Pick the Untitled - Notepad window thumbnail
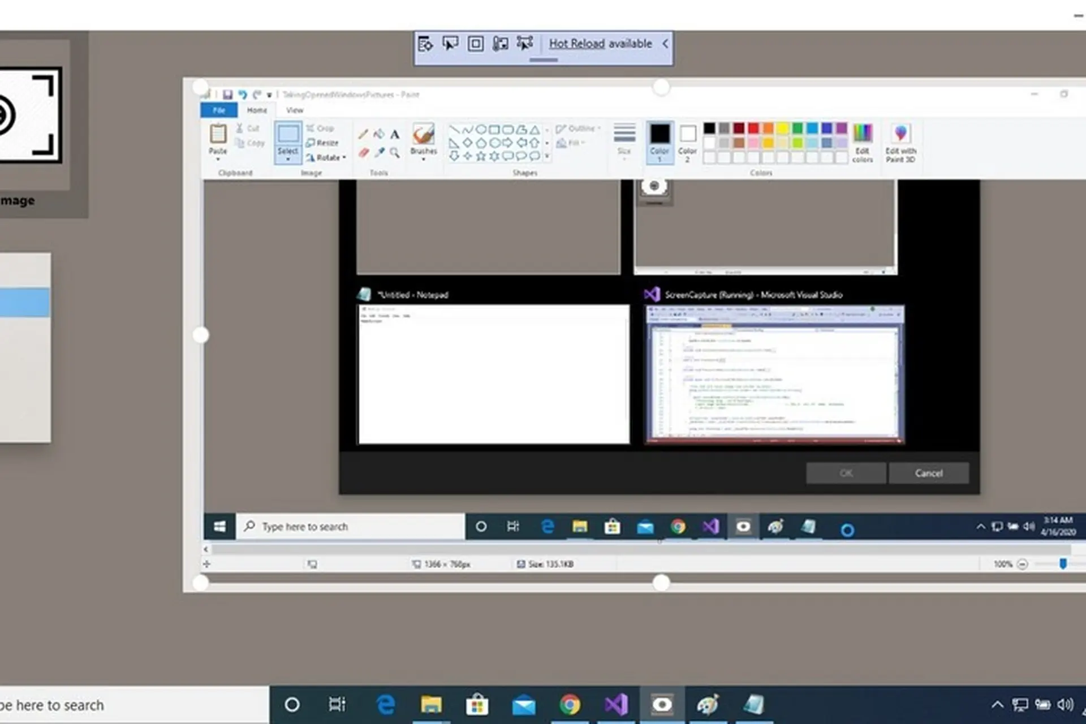Image resolution: width=1086 pixels, height=724 pixels. (x=494, y=374)
